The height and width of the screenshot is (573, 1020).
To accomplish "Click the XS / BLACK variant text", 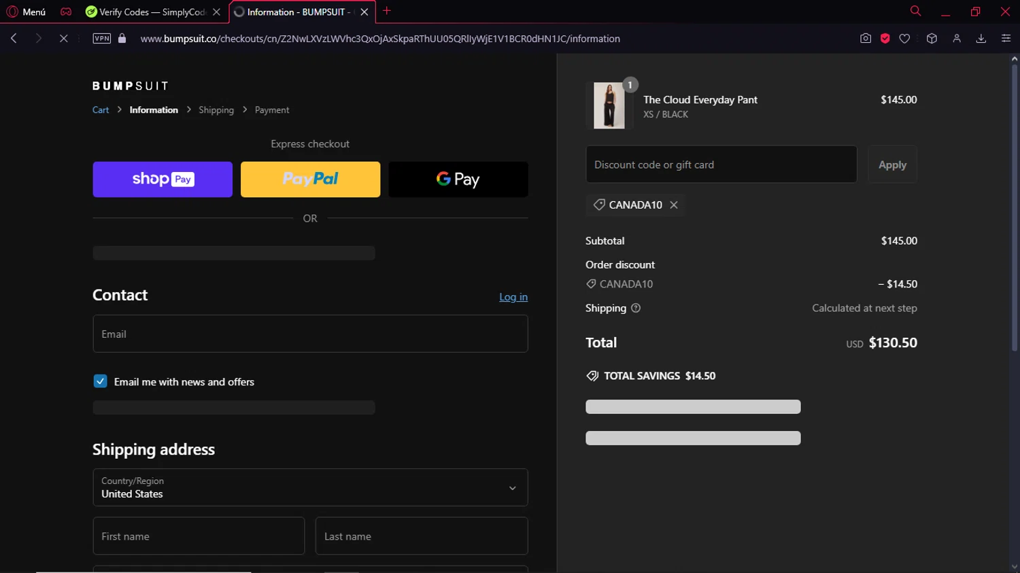I will coord(666,114).
